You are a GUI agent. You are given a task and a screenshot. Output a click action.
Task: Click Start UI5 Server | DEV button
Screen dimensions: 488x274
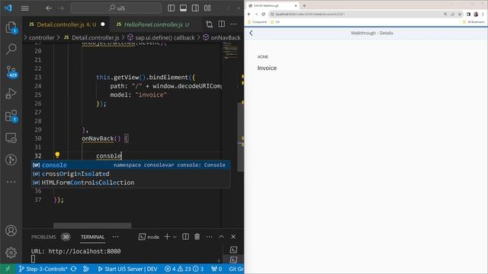pos(127,269)
